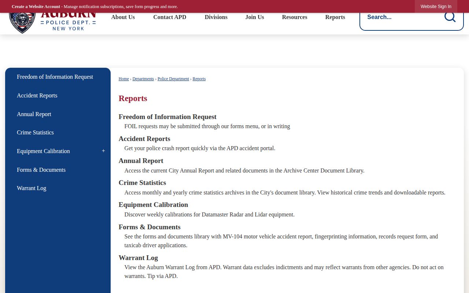Expand the Equipment Calibration sidebar submenu

point(103,151)
